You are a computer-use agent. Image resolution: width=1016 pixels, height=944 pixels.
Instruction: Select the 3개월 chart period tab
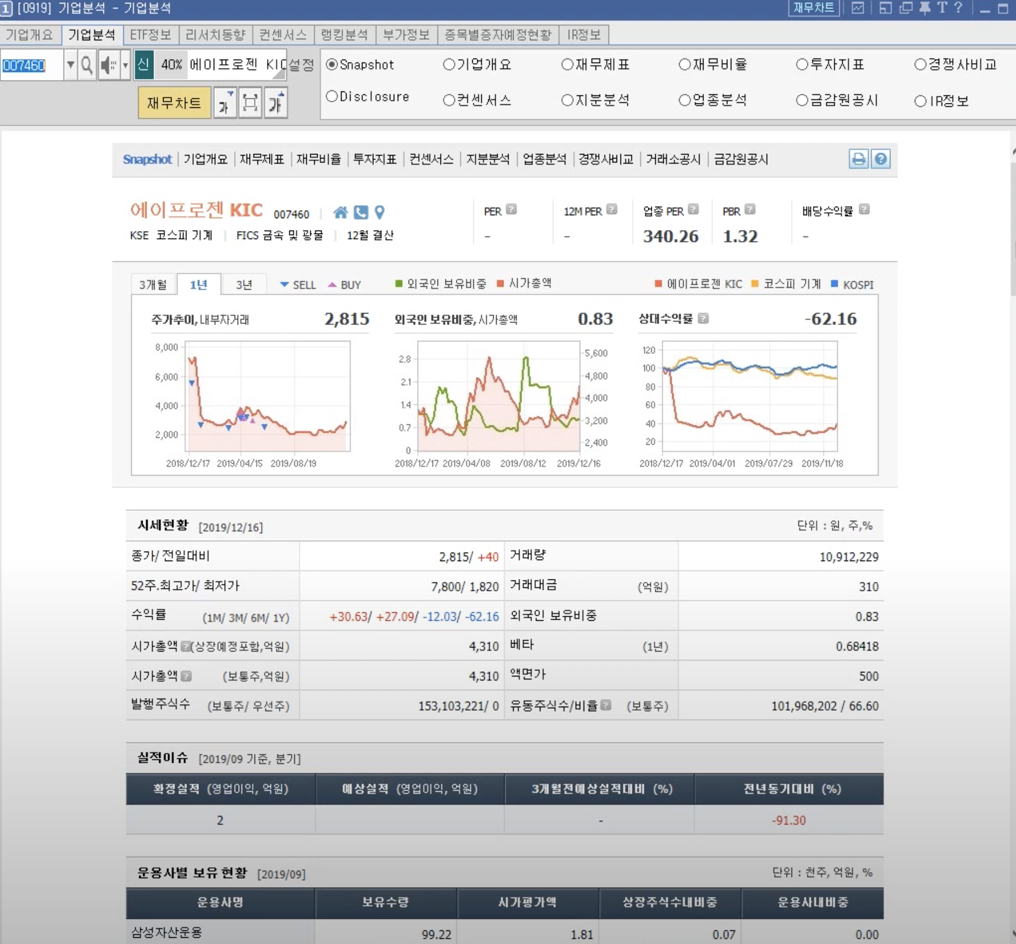(x=153, y=285)
